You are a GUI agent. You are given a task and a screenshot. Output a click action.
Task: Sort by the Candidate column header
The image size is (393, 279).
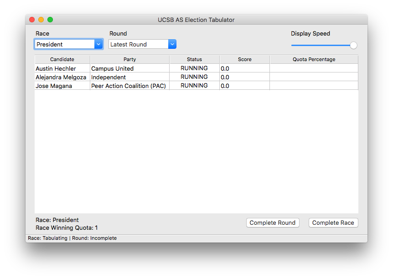pos(62,59)
